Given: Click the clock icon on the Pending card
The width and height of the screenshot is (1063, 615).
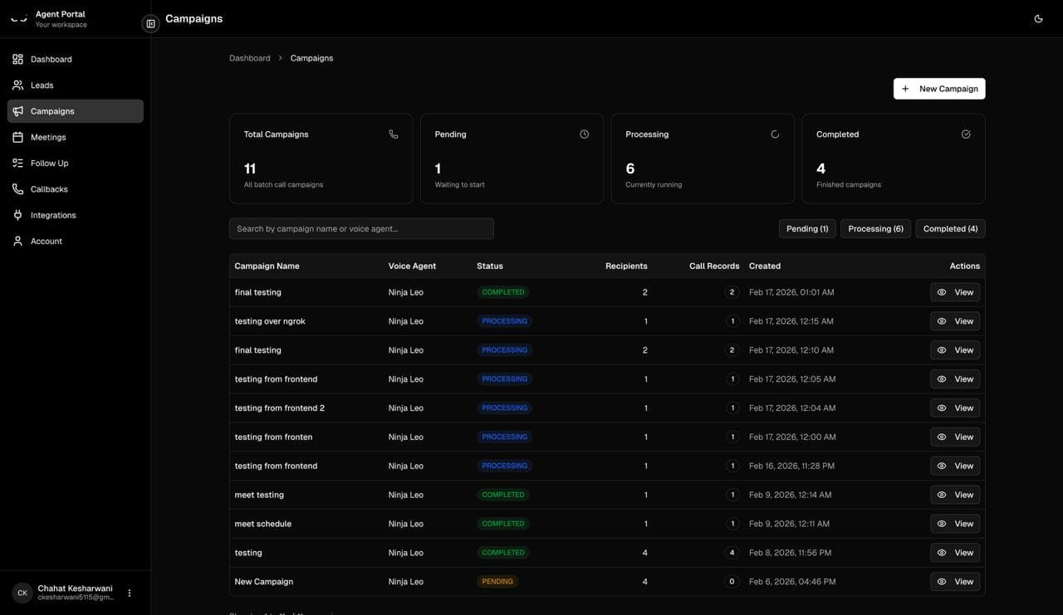Looking at the screenshot, I should (583, 133).
